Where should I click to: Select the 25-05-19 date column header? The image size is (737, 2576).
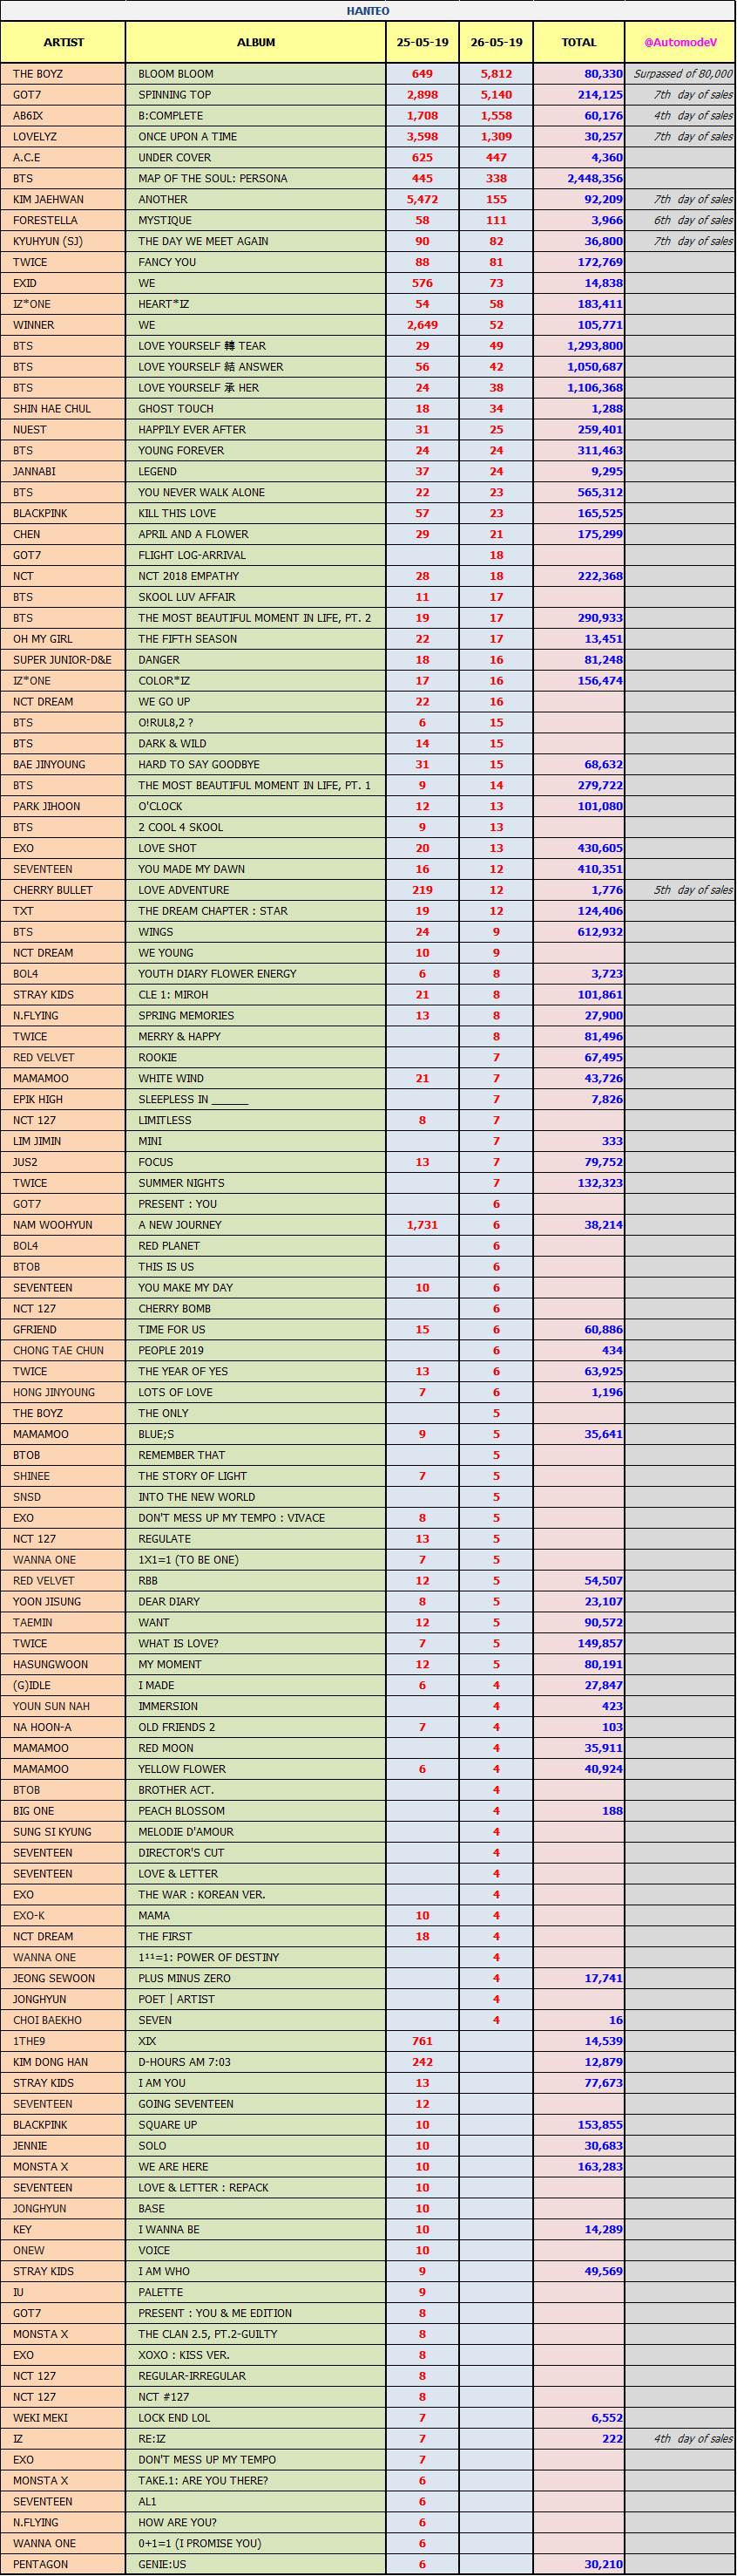[423, 43]
